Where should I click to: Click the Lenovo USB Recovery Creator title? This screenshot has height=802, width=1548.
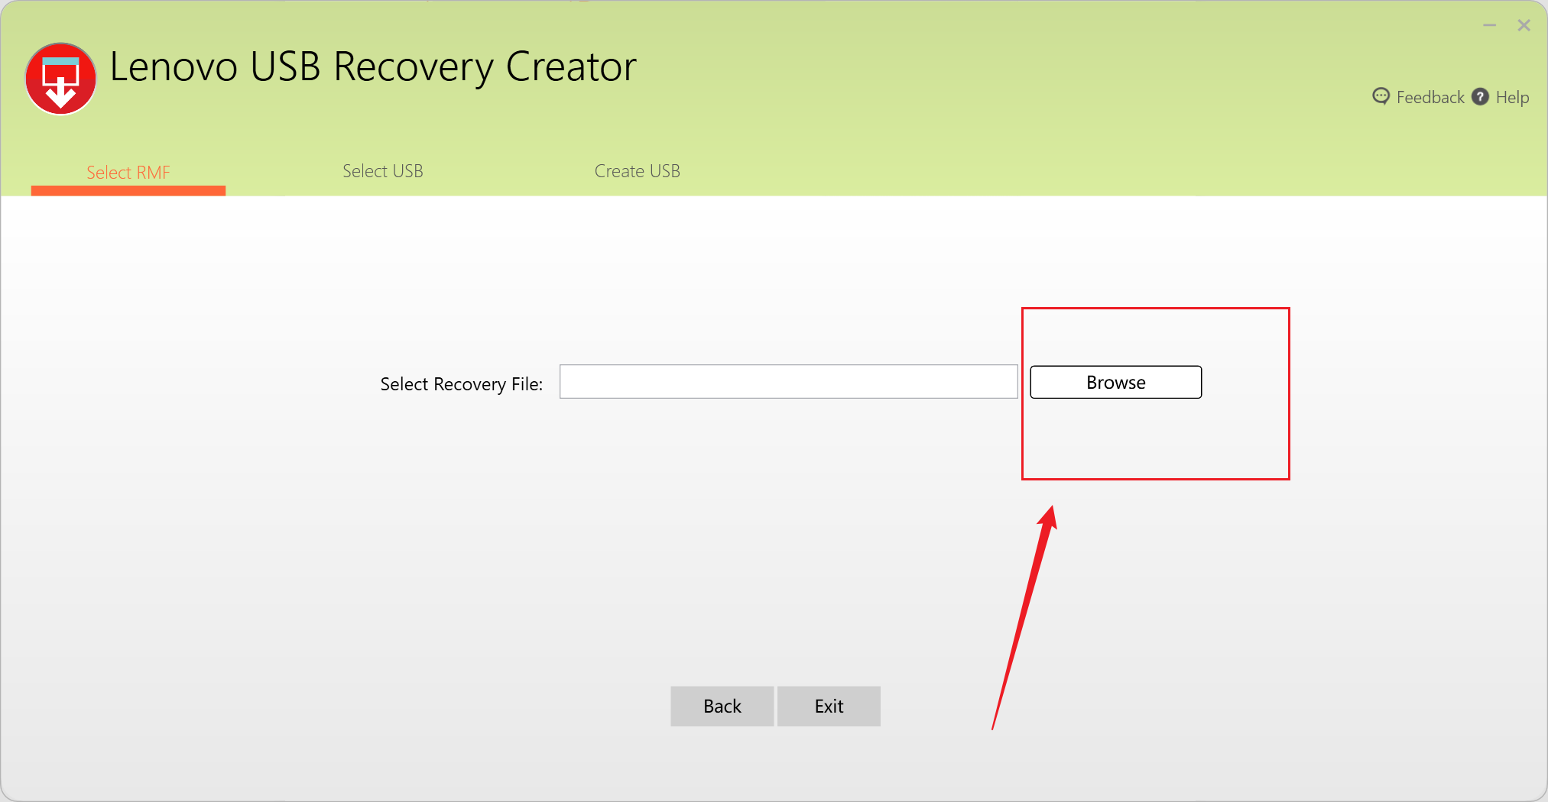[373, 67]
